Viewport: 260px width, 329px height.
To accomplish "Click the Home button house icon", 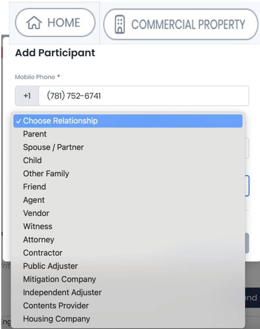I will 34,23.
